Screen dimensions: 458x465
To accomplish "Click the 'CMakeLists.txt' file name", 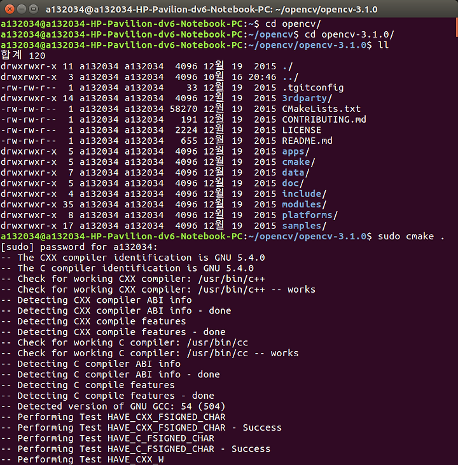I will coord(321,109).
